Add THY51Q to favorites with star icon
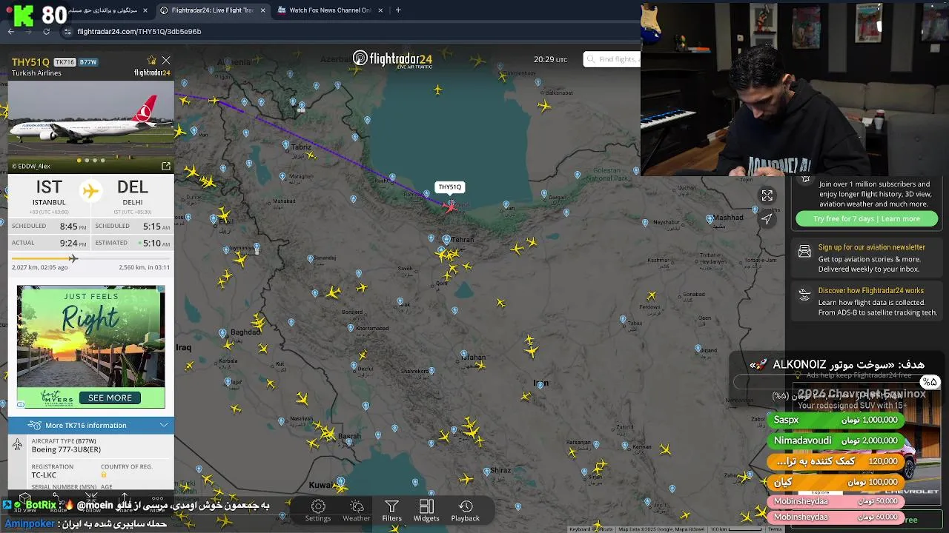The image size is (949, 533). click(152, 61)
